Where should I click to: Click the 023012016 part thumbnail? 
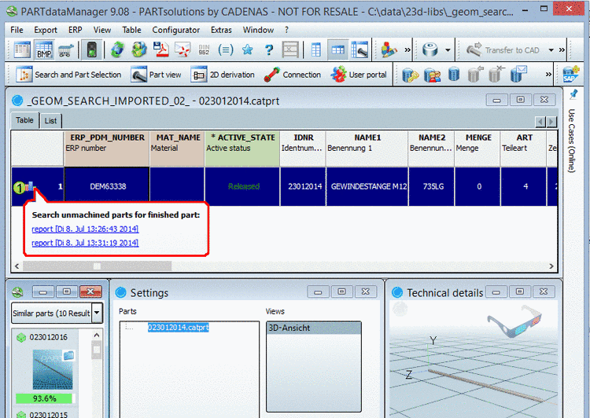pos(53,369)
